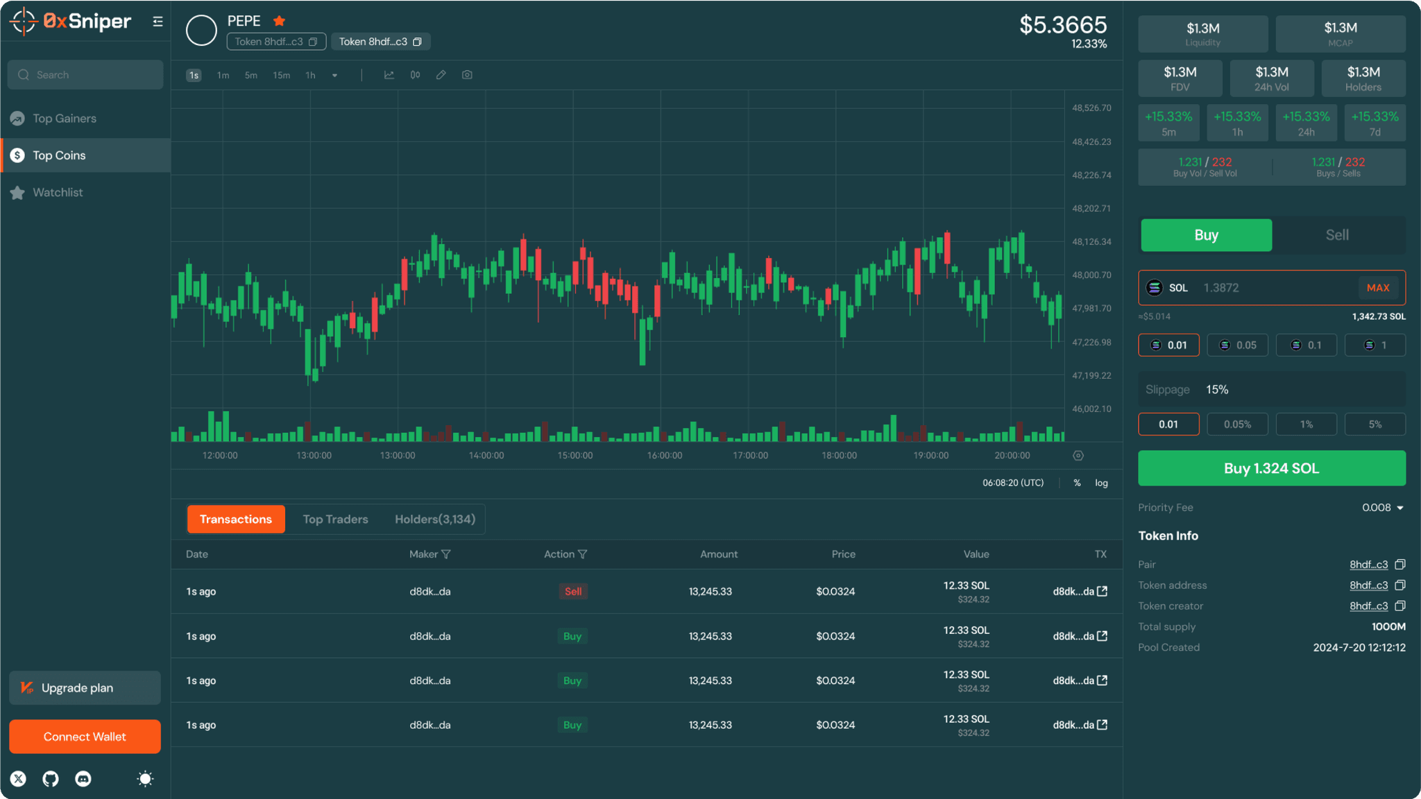Click the screenshot camera icon in chart toolbar
This screenshot has height=799, width=1421.
[x=467, y=75]
